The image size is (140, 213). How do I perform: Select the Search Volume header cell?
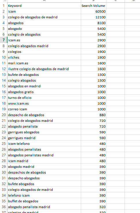click(93, 6)
